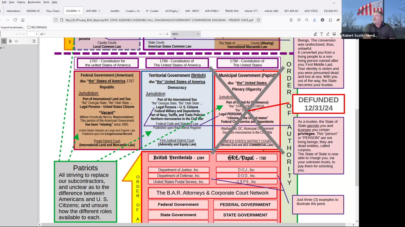Click Import bookmarks link
Screen dimensions: 405x227
[13, 27]
